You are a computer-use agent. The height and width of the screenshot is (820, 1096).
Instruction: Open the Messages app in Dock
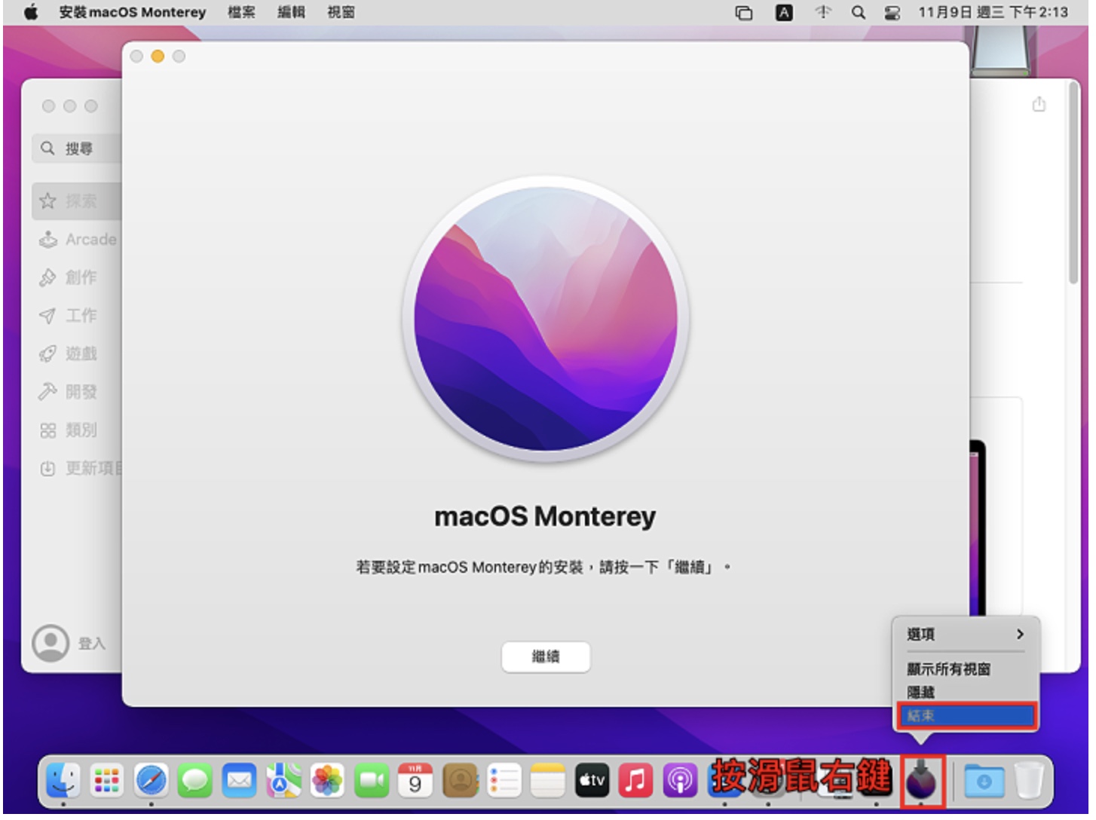click(195, 781)
